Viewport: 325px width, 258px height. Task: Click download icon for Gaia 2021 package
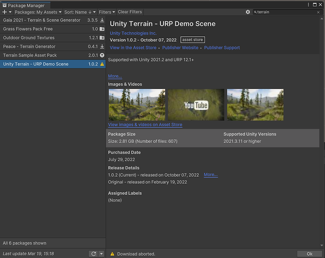pyautogui.click(x=102, y=20)
